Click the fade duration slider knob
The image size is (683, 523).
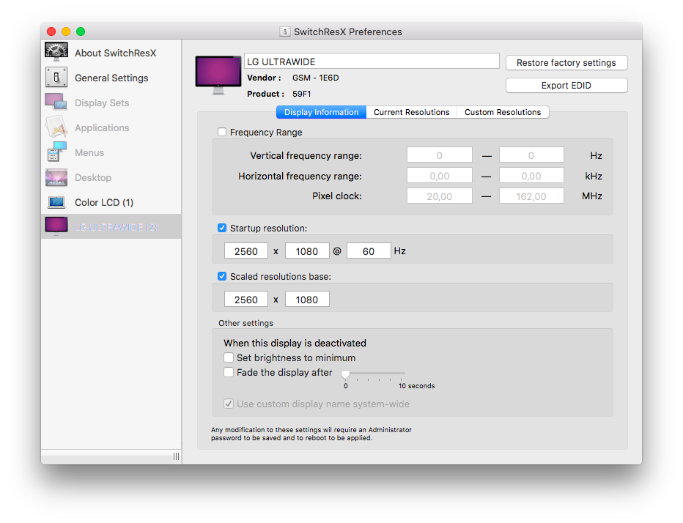pos(346,374)
